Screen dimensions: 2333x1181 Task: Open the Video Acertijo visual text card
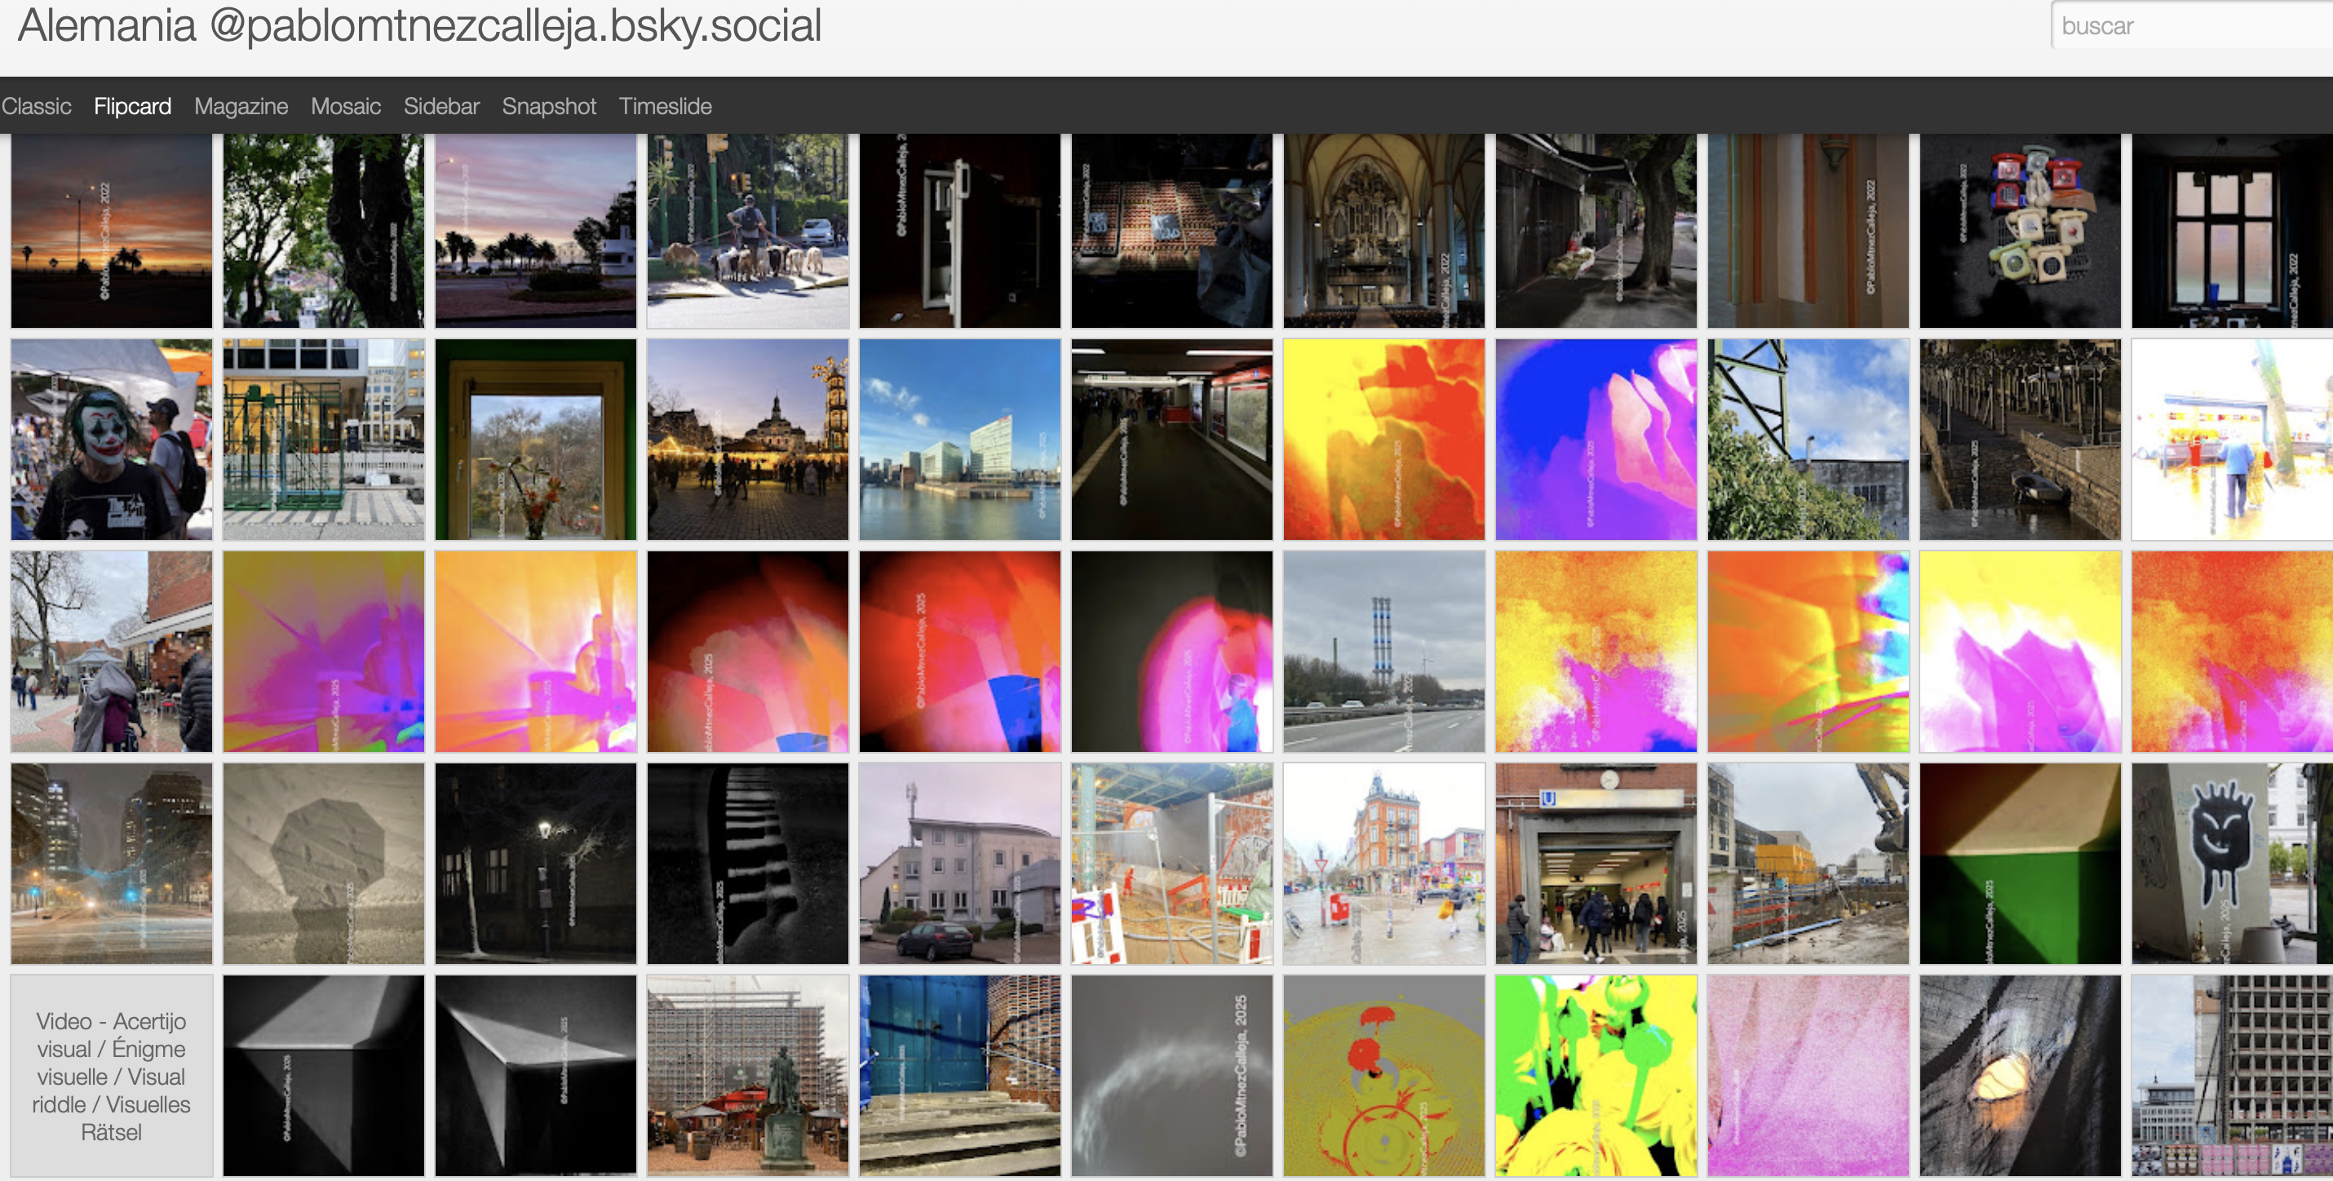coord(112,1076)
